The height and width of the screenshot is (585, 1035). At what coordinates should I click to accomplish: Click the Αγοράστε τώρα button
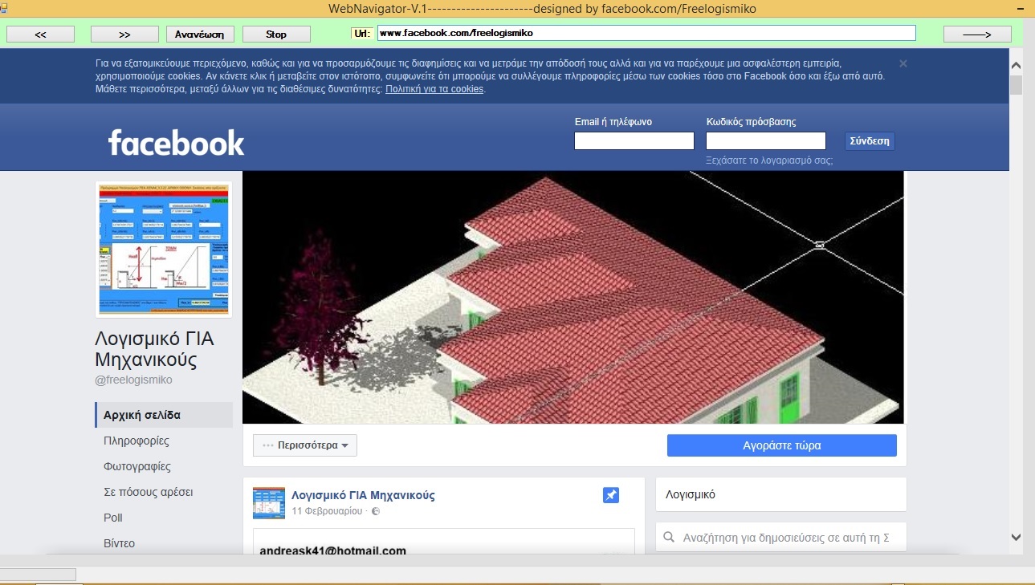coord(782,445)
